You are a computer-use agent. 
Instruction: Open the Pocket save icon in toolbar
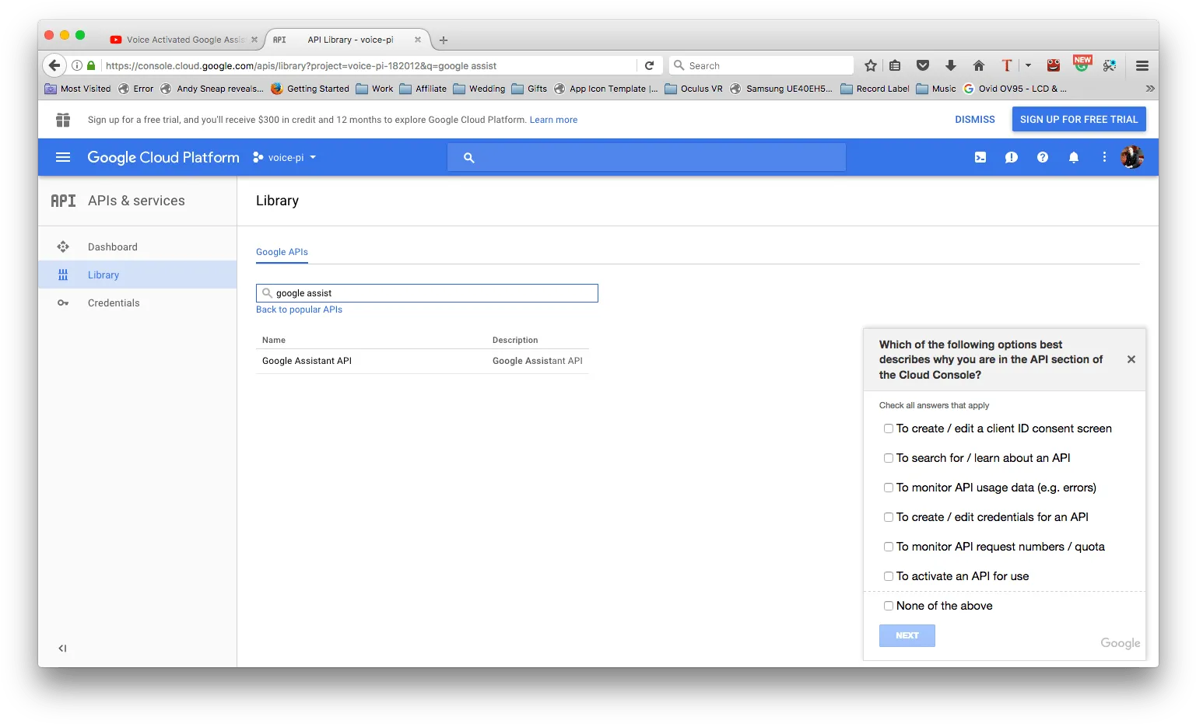[923, 65]
